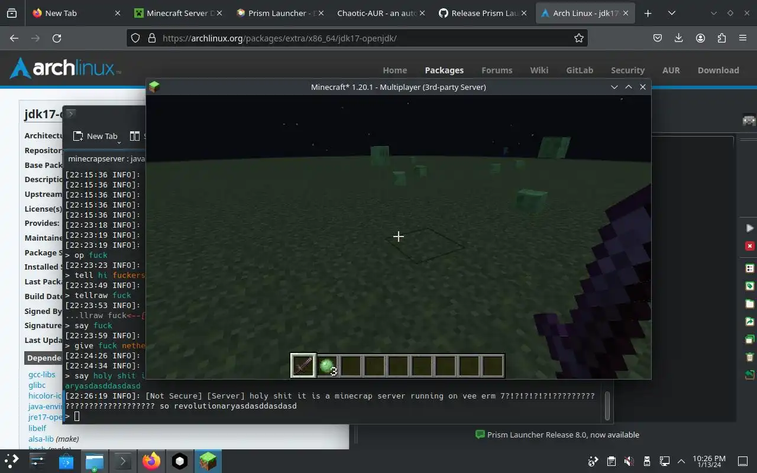Open the list all tabs dropdown in Firefox
This screenshot has width=757, height=473.
672,13
